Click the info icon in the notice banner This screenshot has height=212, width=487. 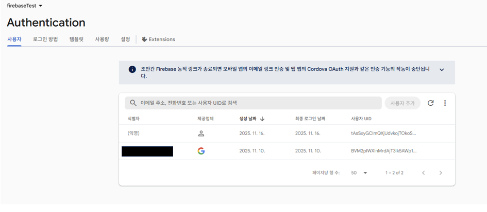click(132, 69)
